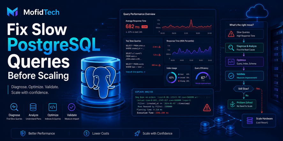Click the 682 ms response time value

[133, 27]
